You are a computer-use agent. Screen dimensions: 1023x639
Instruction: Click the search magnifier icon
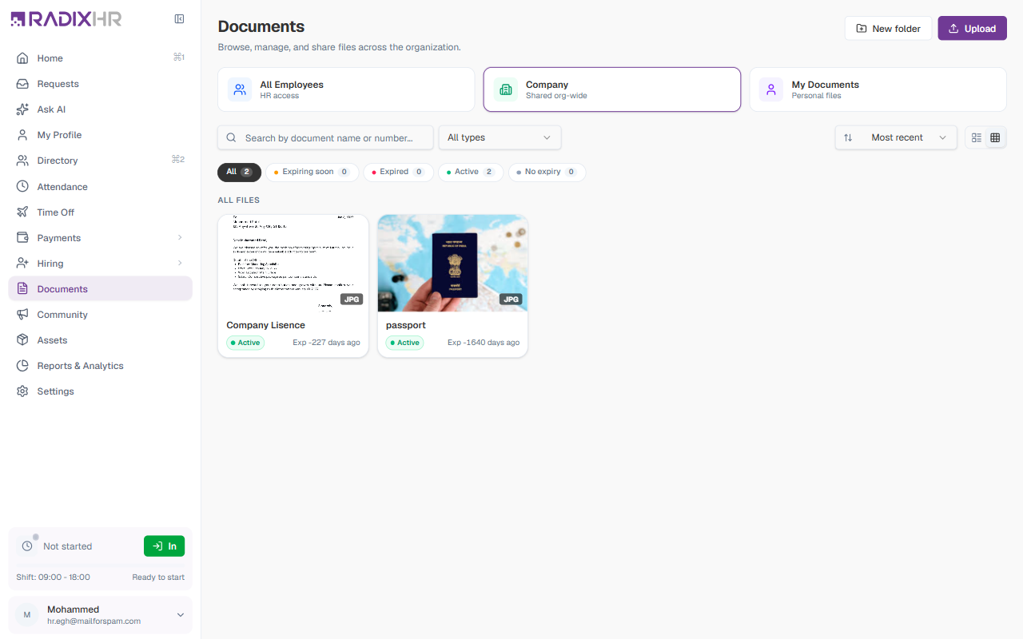tap(231, 137)
